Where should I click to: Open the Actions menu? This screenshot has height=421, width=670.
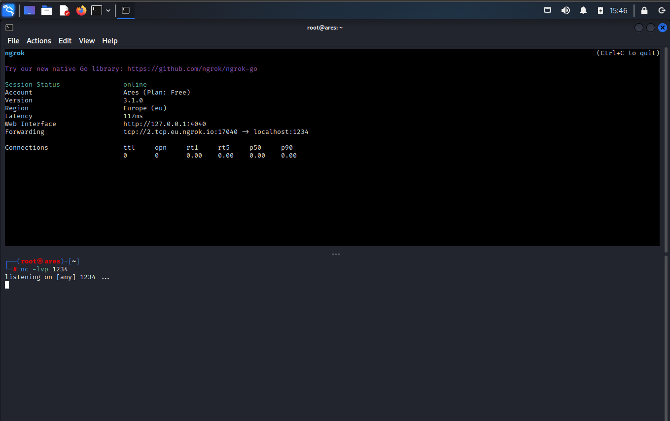pos(39,41)
